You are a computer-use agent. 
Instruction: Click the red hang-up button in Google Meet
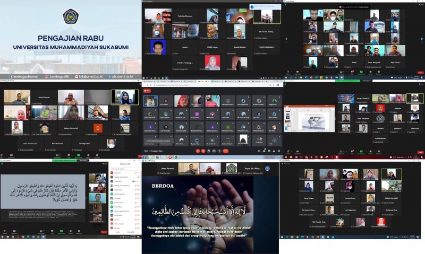[225, 151]
